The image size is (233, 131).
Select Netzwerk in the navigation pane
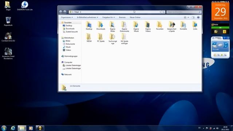68,74
